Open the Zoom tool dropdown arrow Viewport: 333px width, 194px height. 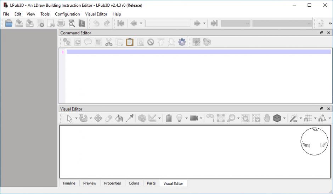click(238, 118)
